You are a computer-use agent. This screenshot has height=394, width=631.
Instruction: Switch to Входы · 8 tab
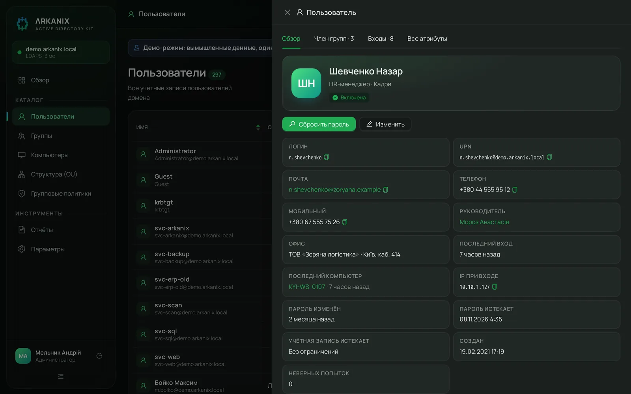click(x=381, y=39)
